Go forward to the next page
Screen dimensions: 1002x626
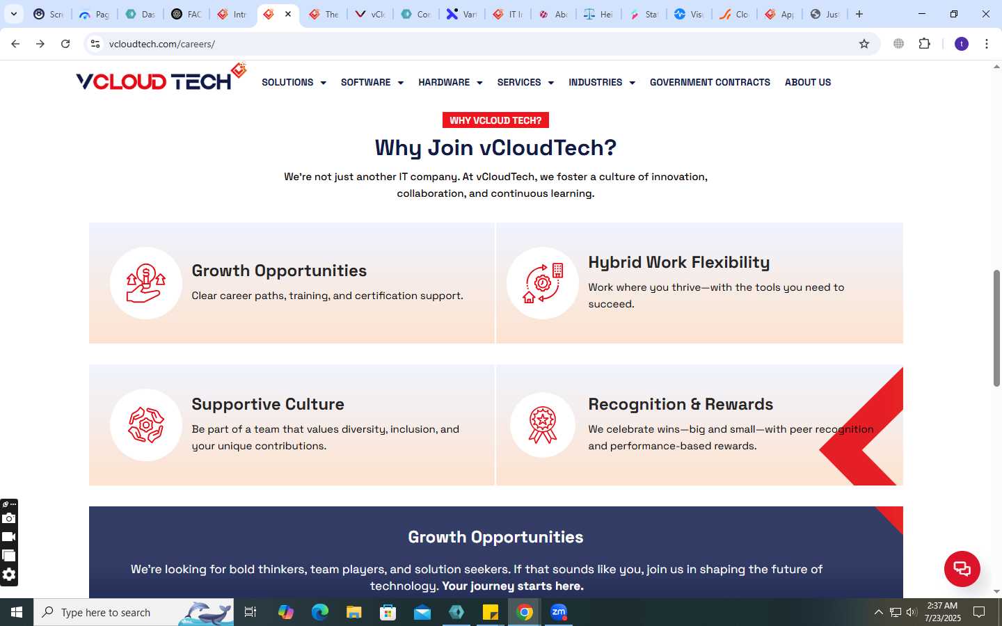coord(40,44)
